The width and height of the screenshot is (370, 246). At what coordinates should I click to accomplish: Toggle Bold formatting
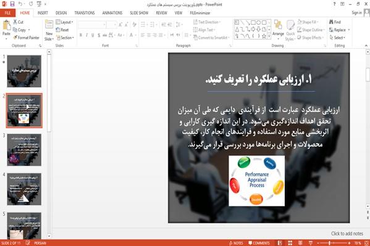coord(81,35)
